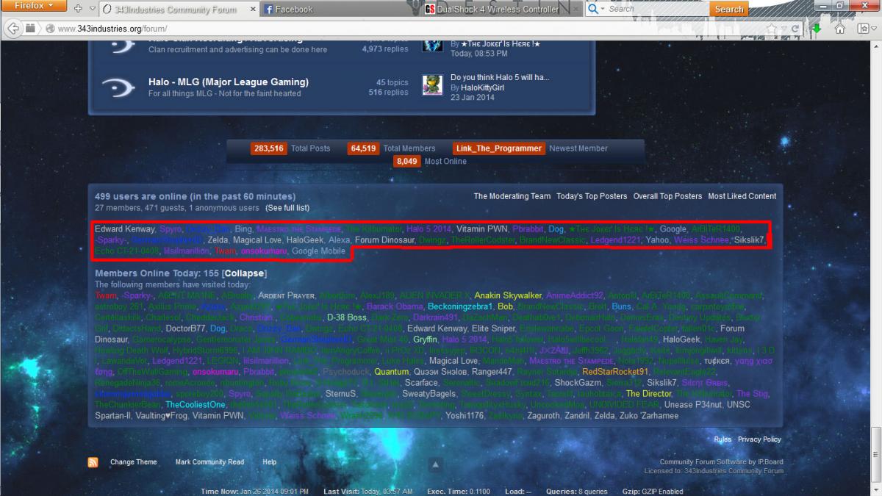The height and width of the screenshot is (496, 882).
Task: Click the '45 topics' count
Action: click(392, 82)
